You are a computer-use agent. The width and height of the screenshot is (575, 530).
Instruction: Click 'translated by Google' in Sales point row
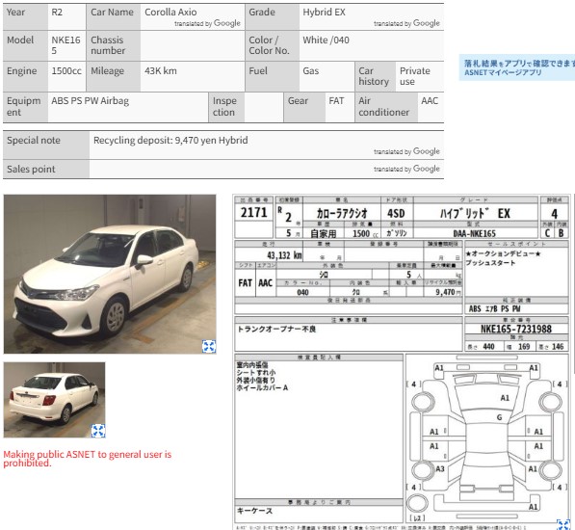pos(406,169)
